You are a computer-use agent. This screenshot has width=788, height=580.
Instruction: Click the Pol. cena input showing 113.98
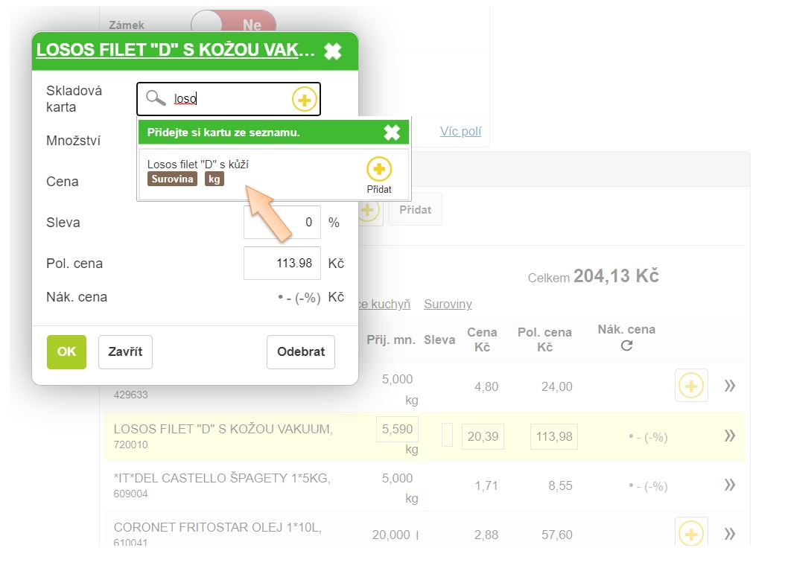point(282,264)
